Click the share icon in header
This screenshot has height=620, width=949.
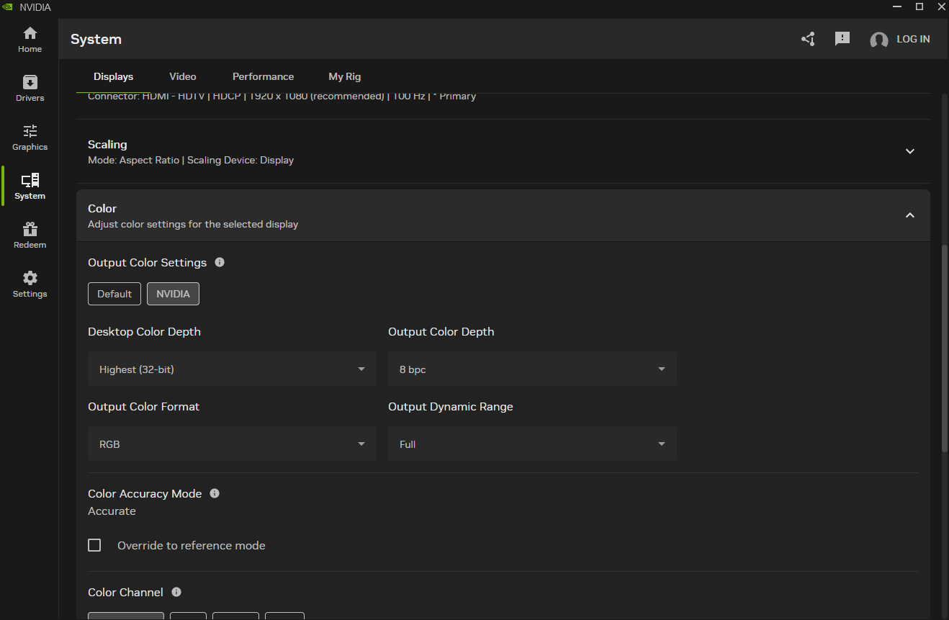pos(808,40)
